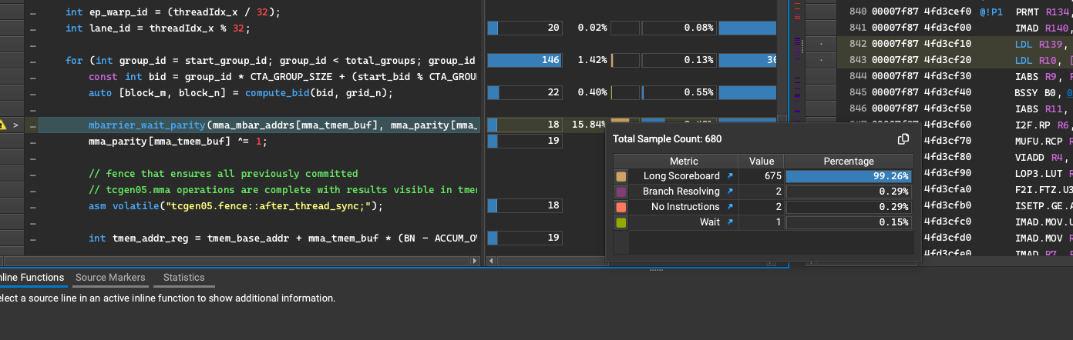Select the 'int tmem_addr_reg' source line
Screen dimensions: 1073x340
(283, 238)
